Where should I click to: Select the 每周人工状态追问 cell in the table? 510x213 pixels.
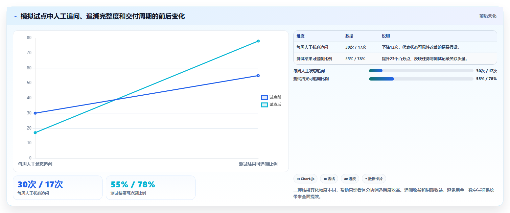point(312,47)
